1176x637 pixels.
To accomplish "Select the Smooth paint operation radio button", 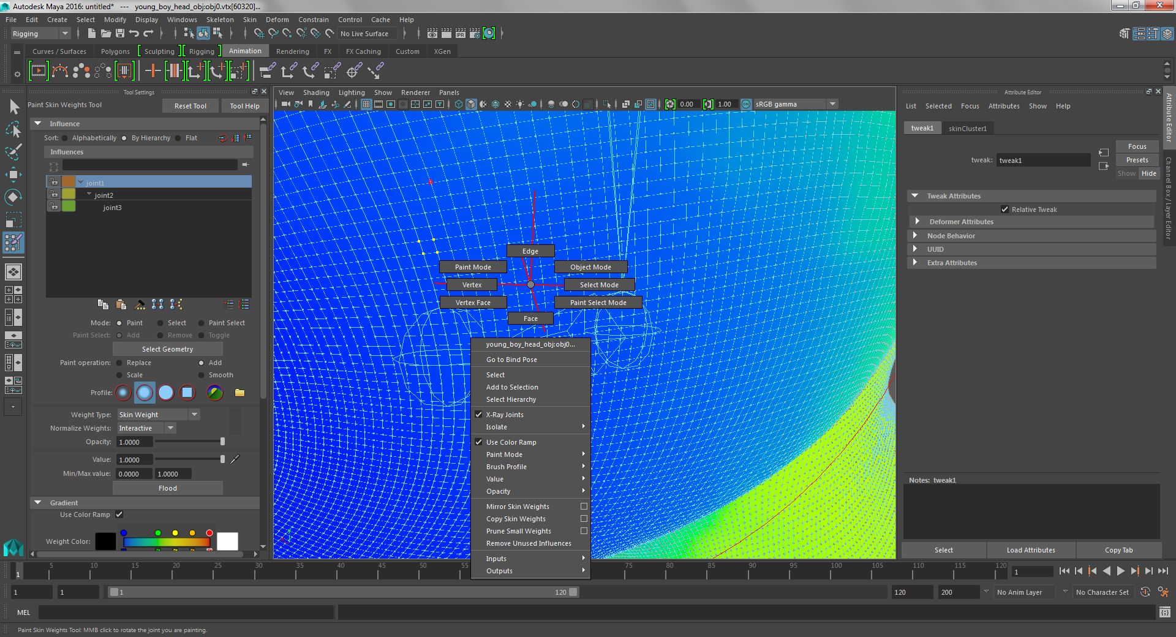I will 202,375.
